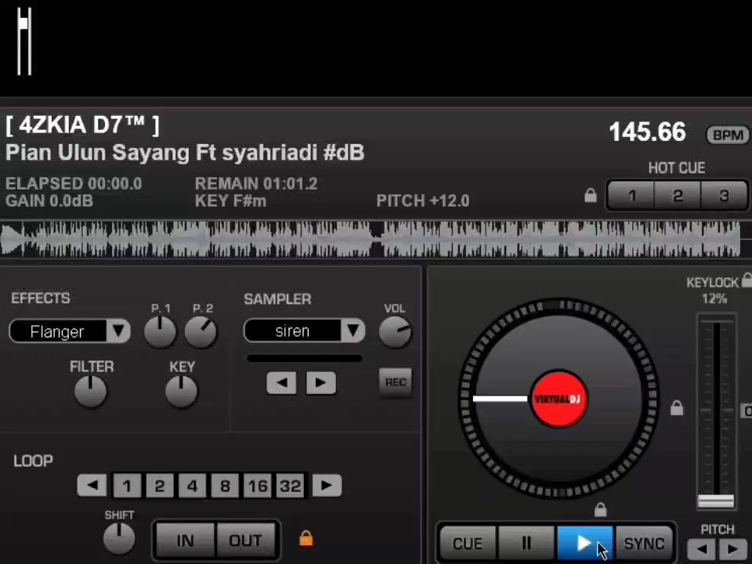Image resolution: width=752 pixels, height=564 pixels.
Task: Click the FILTER knob
Action: point(91,392)
